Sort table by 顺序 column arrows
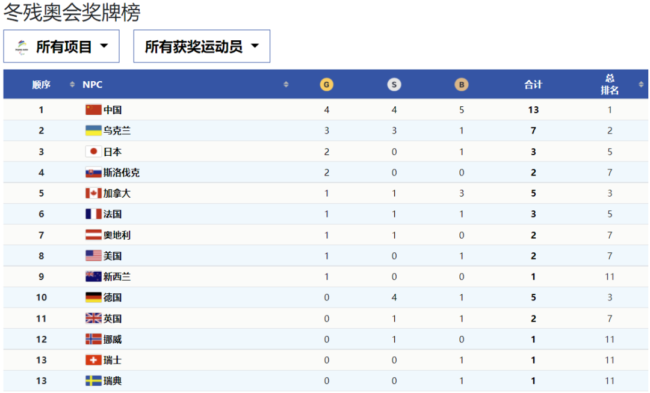Viewport: 650px width, 393px height. tap(72, 85)
